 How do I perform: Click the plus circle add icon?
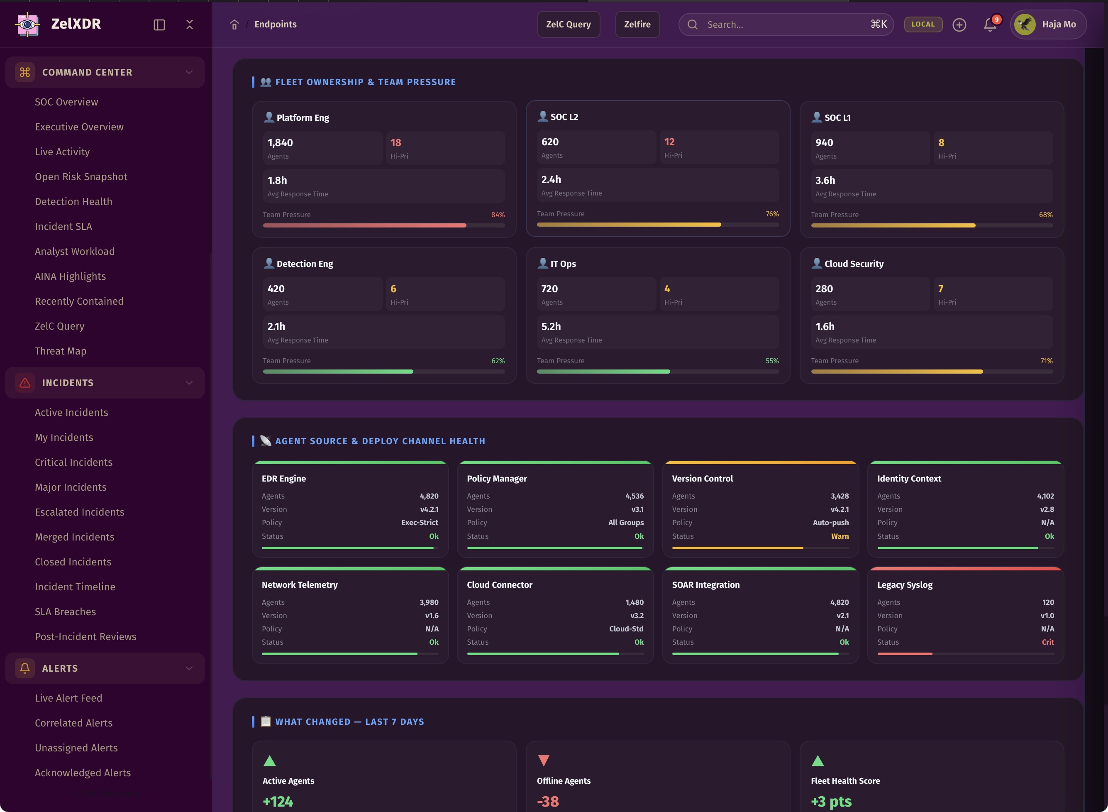click(959, 24)
